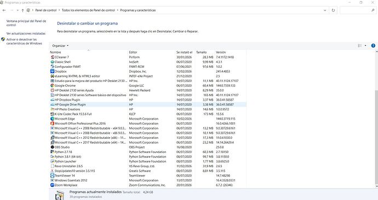
Task: Click the CCleaner 7 program icon
Action: click(52, 57)
